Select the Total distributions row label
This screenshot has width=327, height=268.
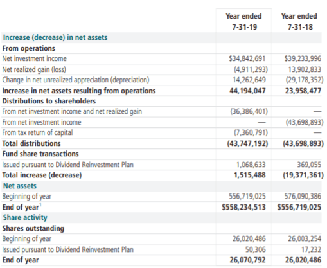(x=31, y=143)
